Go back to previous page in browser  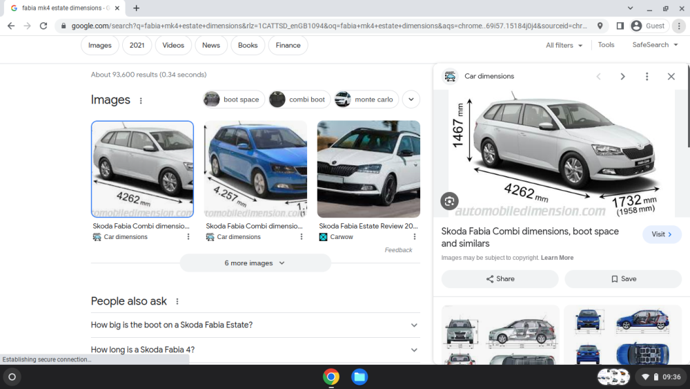pos(11,26)
